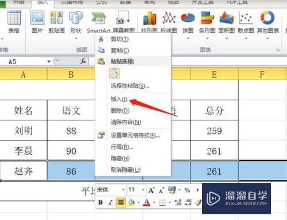Expand the Shapes dropdown arrow
287x220 pixels.
click(x=76, y=38)
